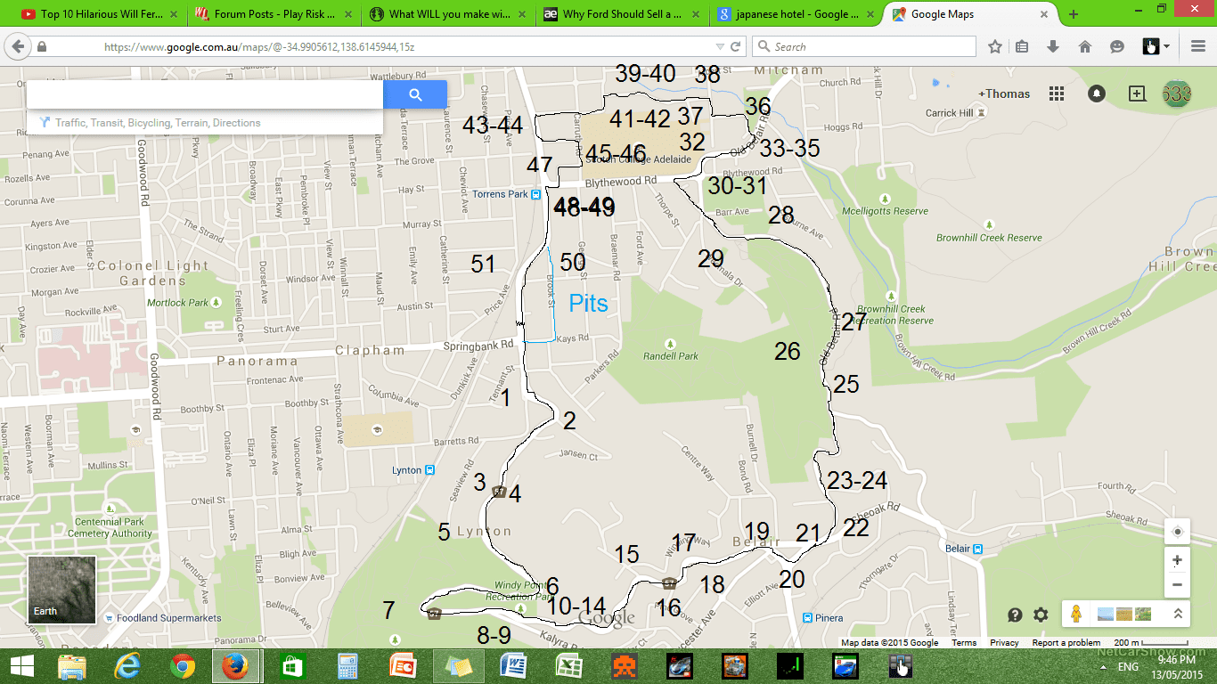Click the Randell Park label

tap(671, 356)
